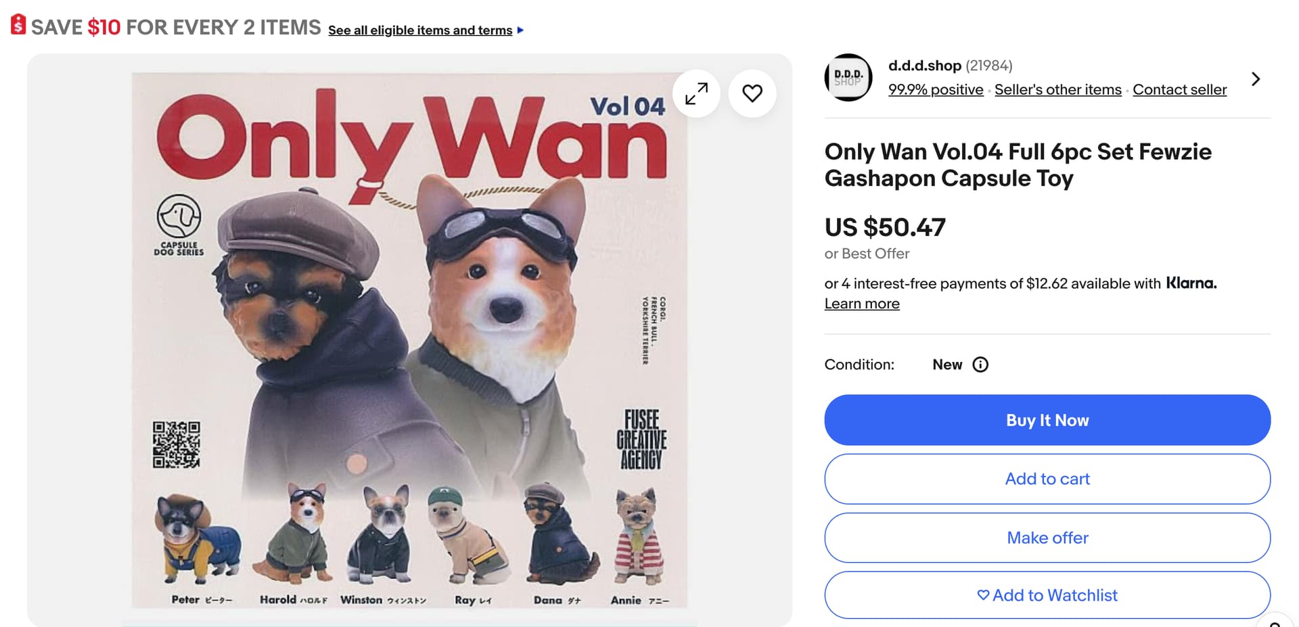Toggle the heart favorite icon on image
The width and height of the screenshot is (1299, 627).
[x=752, y=93]
